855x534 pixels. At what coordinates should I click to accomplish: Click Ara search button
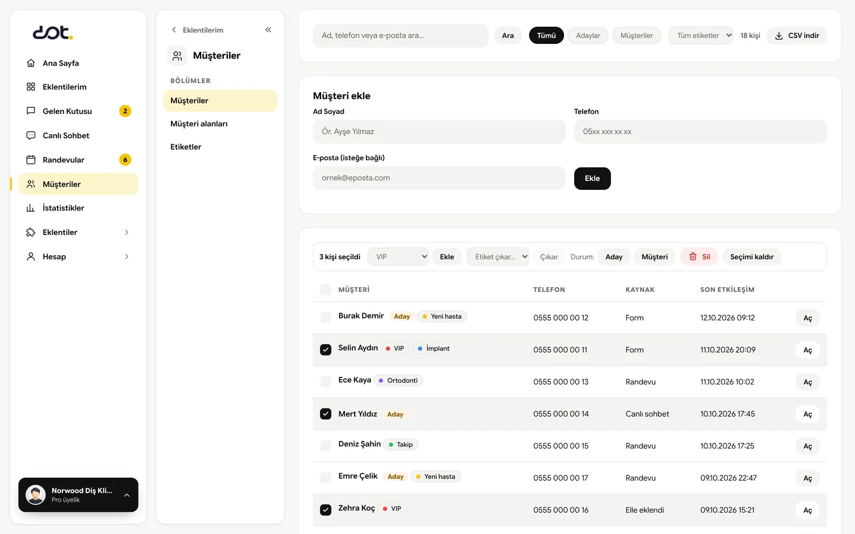pyautogui.click(x=508, y=36)
